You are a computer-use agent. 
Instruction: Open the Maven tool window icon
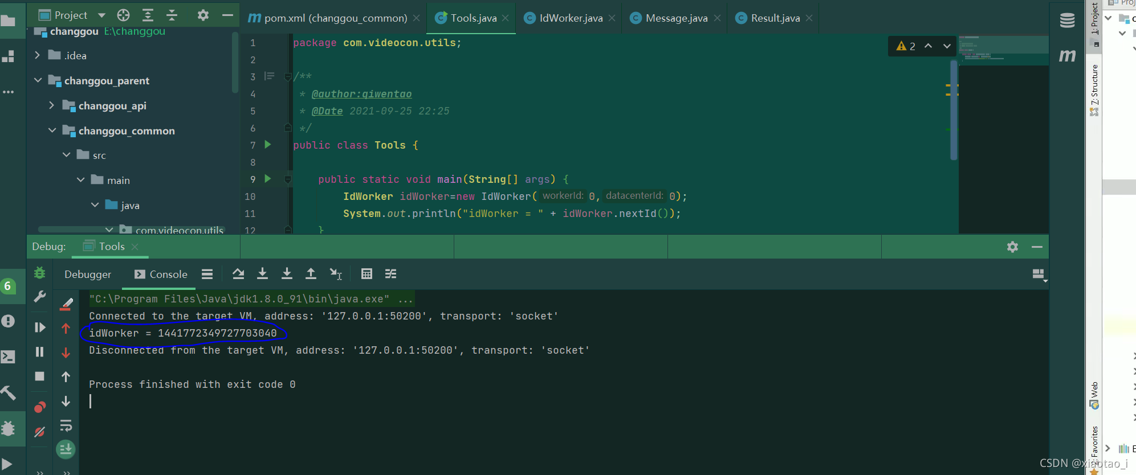point(1067,55)
